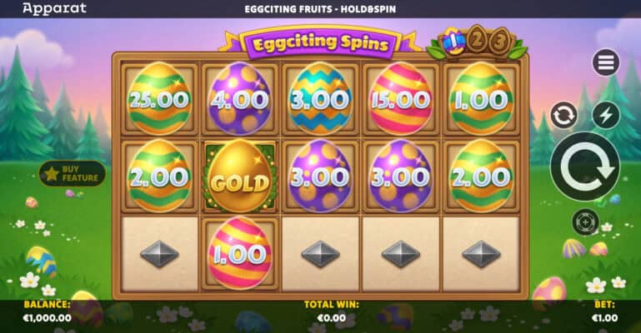Click the total win €0.00 display
This screenshot has width=641, height=333.
pyautogui.click(x=332, y=318)
